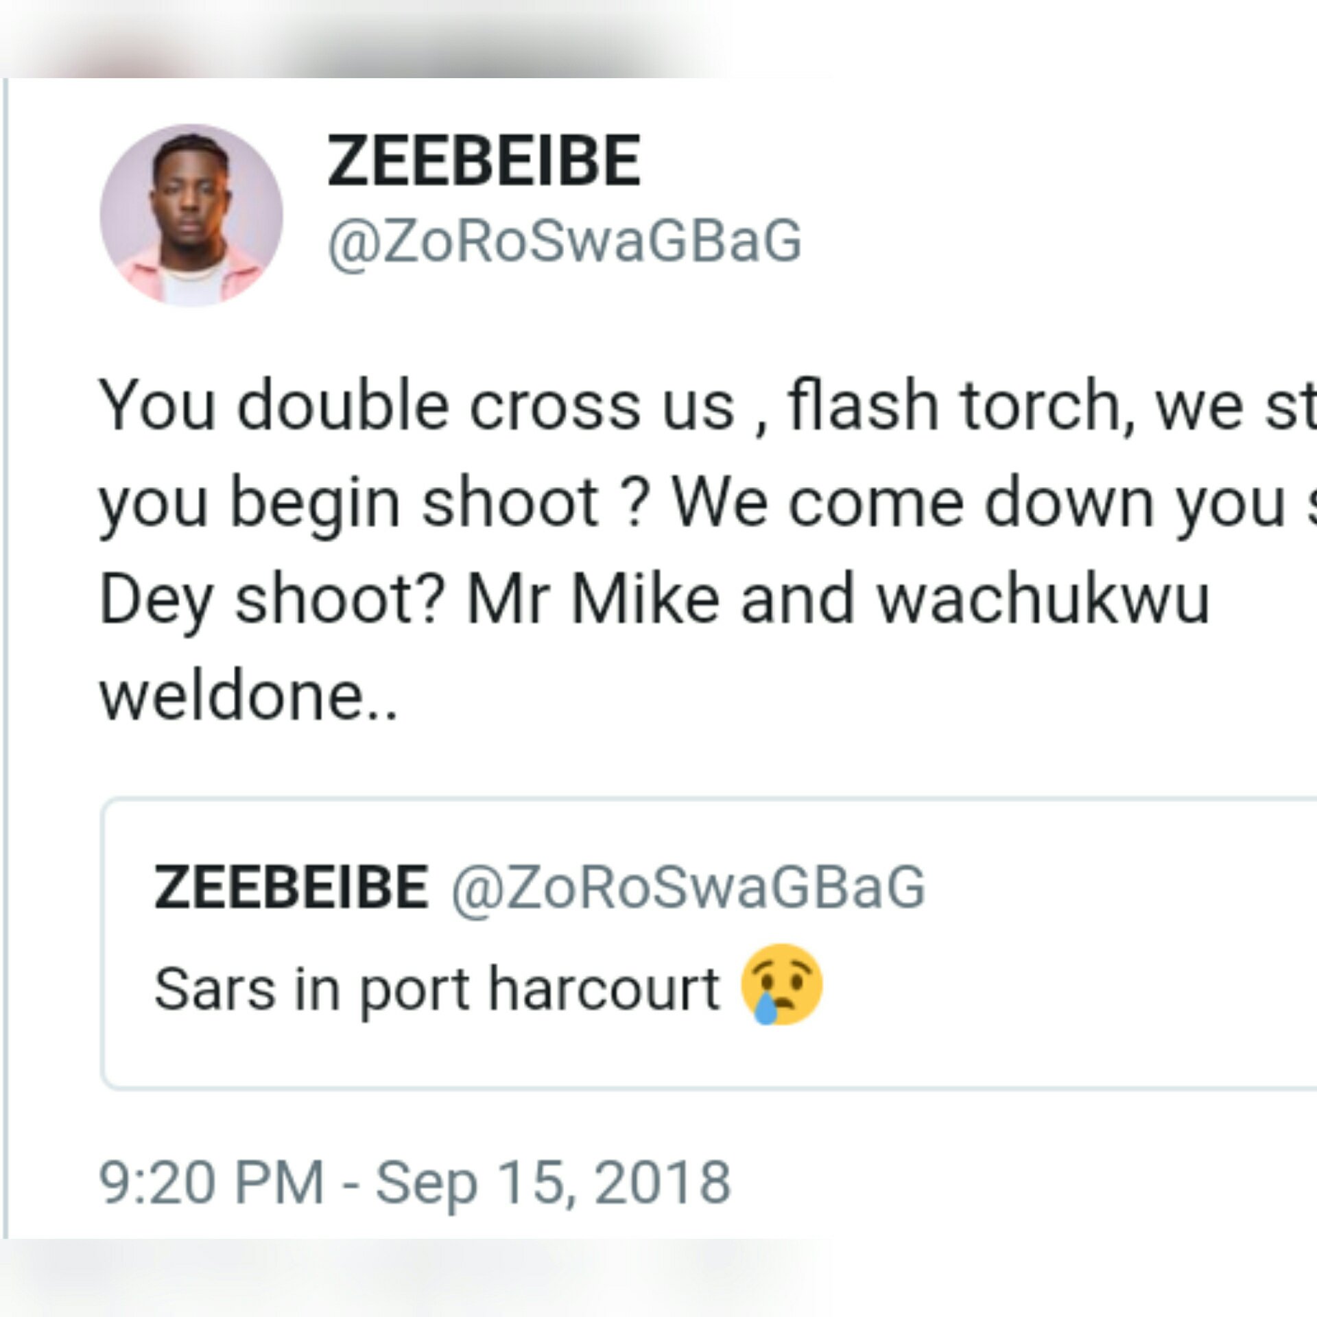Open the ZEEBEIBE profile avatar photo
1317x1317 pixels.
tap(191, 215)
